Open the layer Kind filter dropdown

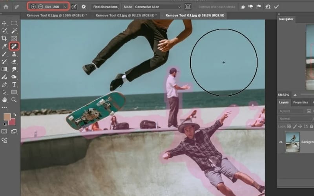(291, 111)
